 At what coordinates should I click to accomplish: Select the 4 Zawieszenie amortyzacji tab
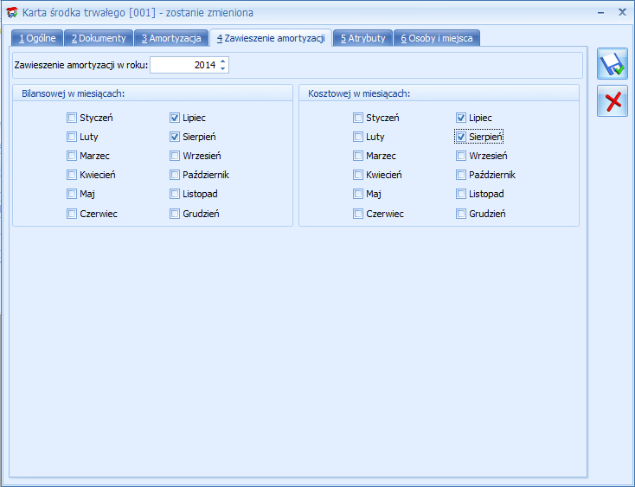click(271, 38)
